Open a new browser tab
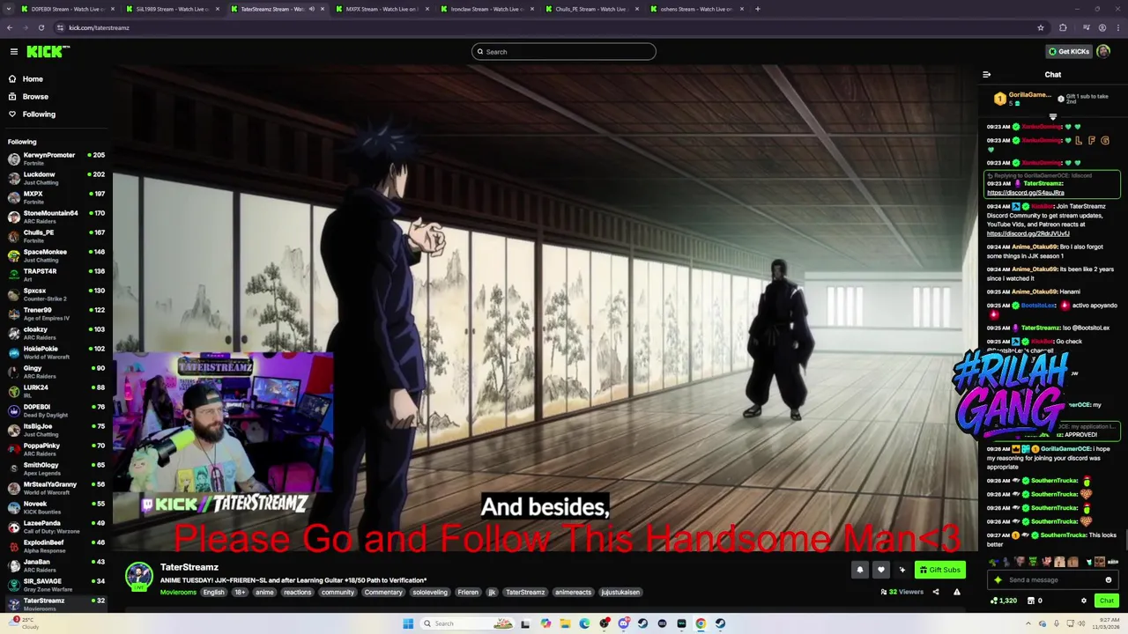This screenshot has width=1128, height=634. 758,9
